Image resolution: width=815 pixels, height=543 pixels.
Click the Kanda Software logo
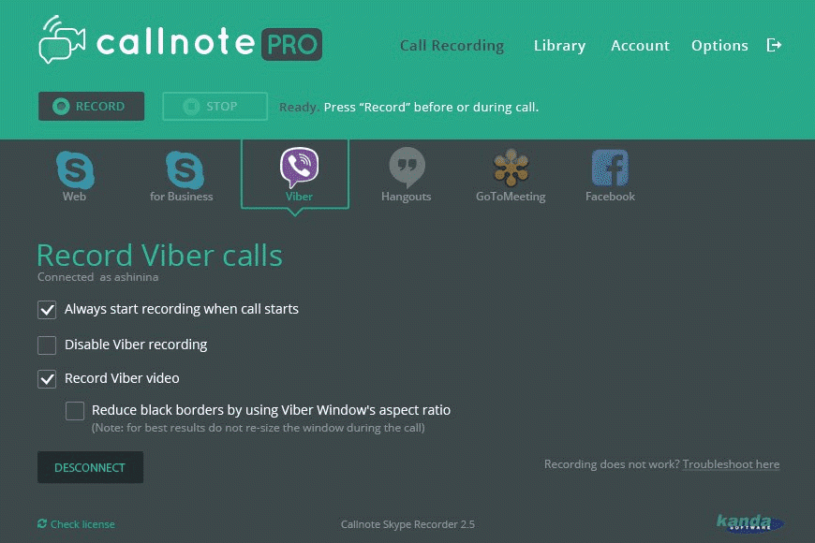[750, 522]
